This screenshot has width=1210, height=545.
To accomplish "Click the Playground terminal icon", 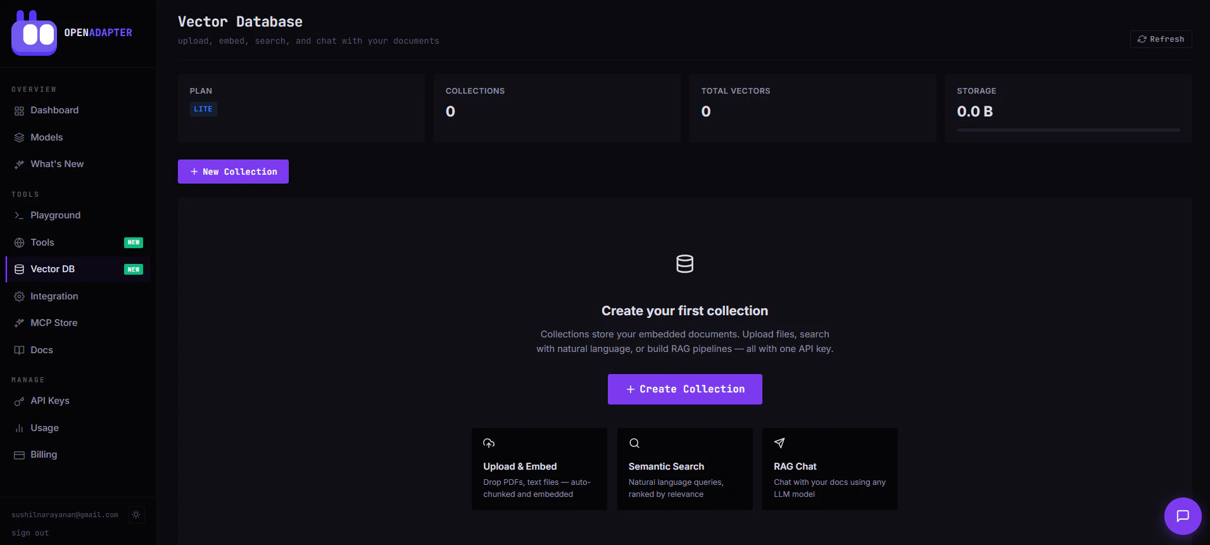I will pos(19,216).
